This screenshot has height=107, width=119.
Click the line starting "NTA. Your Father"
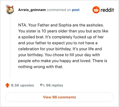pyautogui.click(x=61, y=25)
